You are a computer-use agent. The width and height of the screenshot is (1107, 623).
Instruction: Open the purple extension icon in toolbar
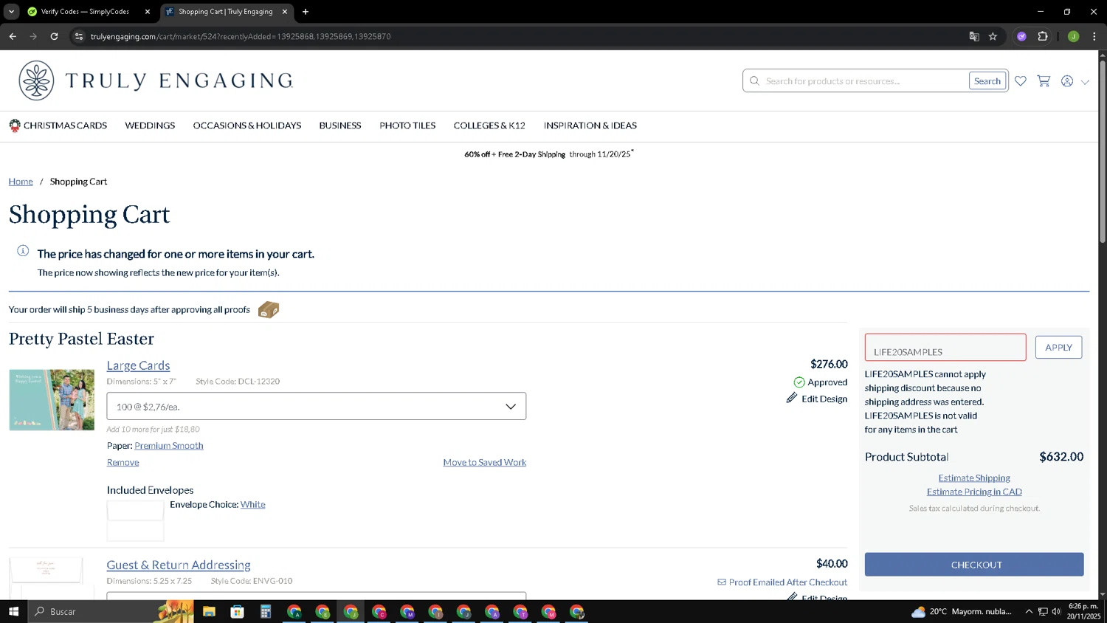click(1021, 36)
